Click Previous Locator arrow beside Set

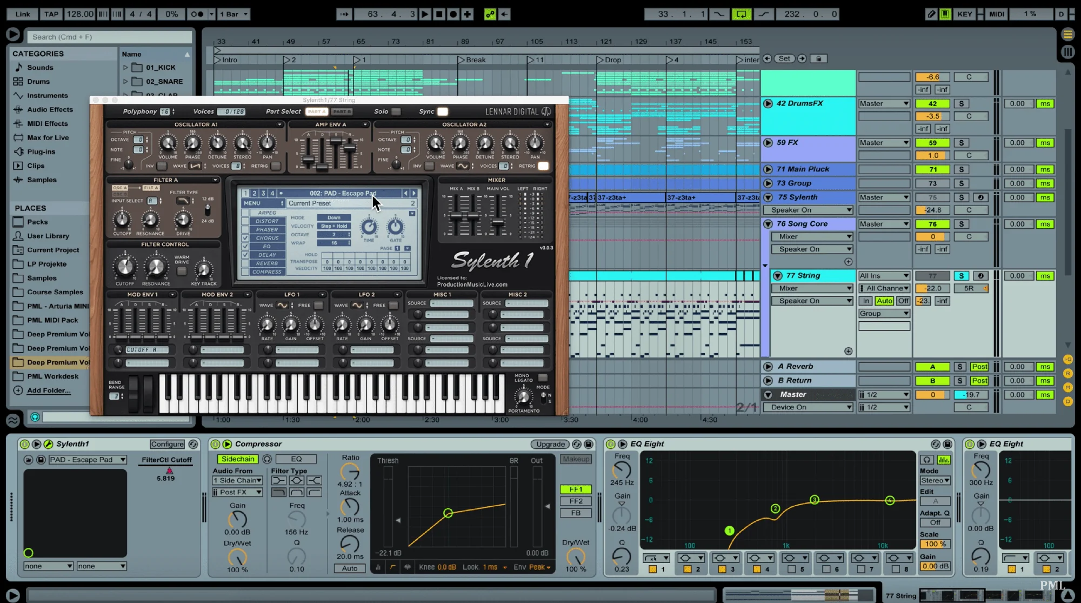[x=767, y=58]
